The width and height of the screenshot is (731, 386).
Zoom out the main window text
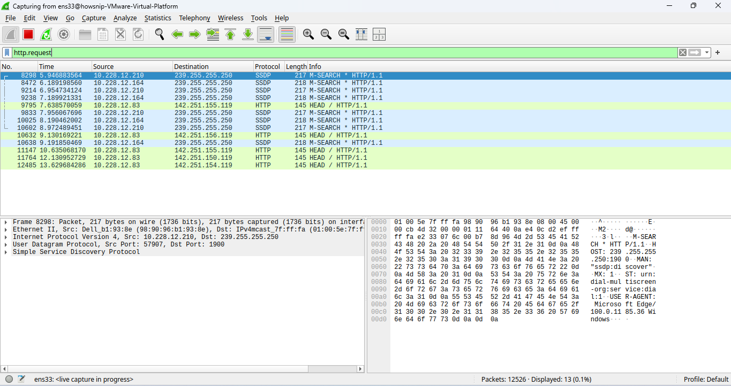point(326,34)
